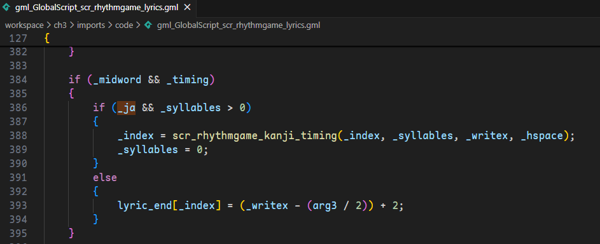Image resolution: width=600 pixels, height=244 pixels.
Task: Click the closing brace on line 395
Action: point(71,233)
